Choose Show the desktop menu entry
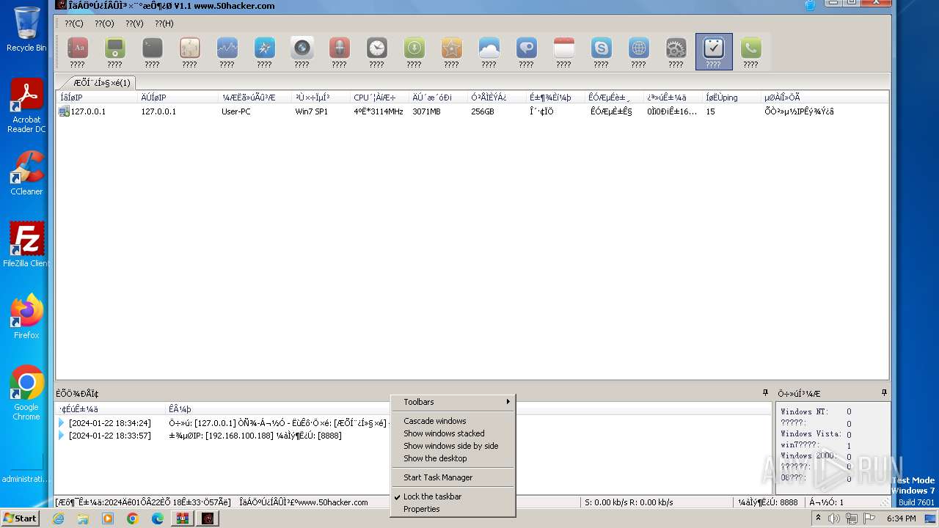Image resolution: width=939 pixels, height=528 pixels. [x=435, y=458]
